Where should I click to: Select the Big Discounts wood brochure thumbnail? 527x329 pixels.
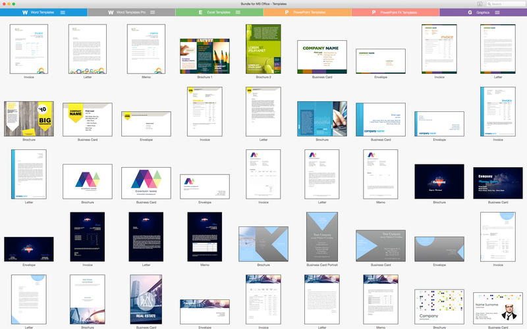(28, 118)
